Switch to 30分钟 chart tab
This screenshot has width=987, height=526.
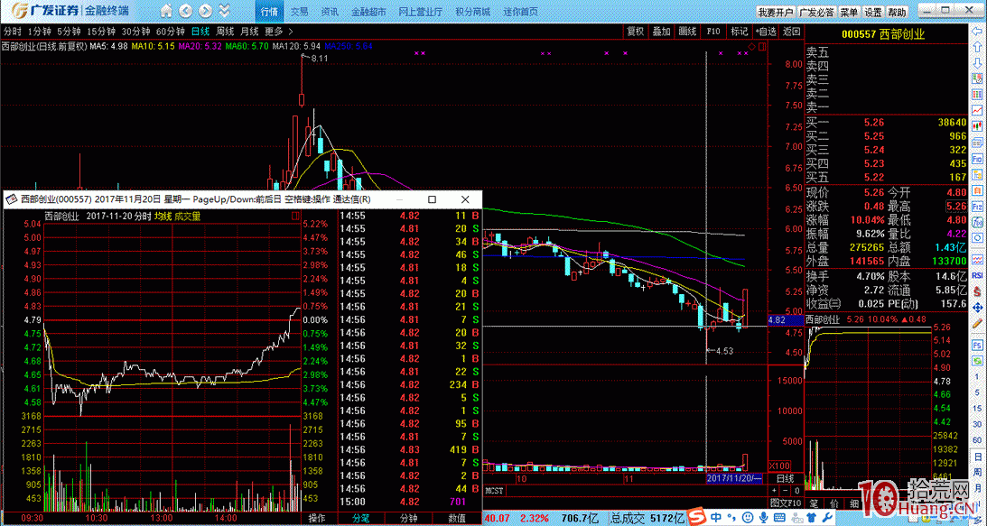click(x=135, y=32)
